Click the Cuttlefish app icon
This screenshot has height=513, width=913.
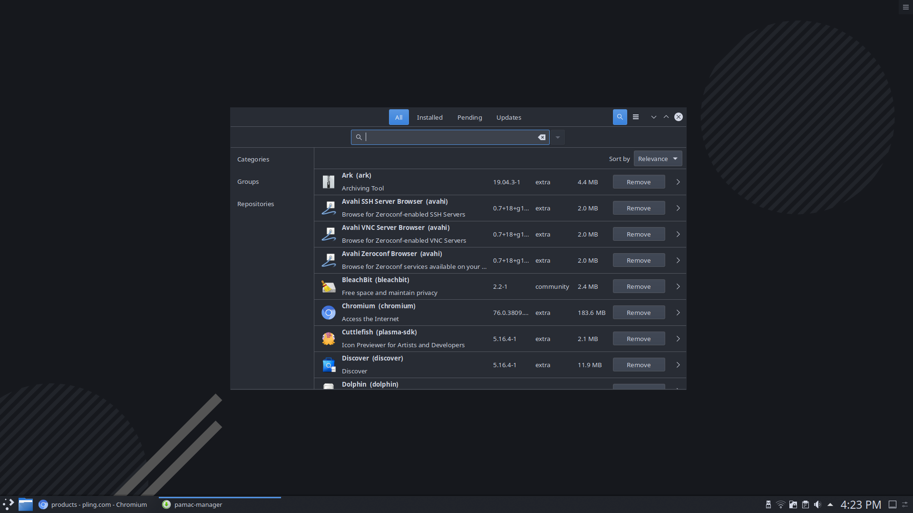[329, 339]
